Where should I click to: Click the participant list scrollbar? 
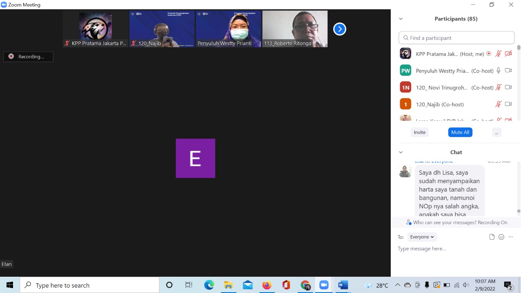tap(519, 81)
